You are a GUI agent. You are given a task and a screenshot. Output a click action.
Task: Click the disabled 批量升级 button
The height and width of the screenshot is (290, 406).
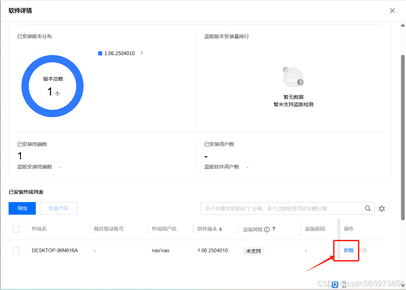(x=58, y=208)
